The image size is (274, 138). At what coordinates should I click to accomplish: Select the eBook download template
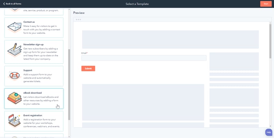[x=34, y=98]
